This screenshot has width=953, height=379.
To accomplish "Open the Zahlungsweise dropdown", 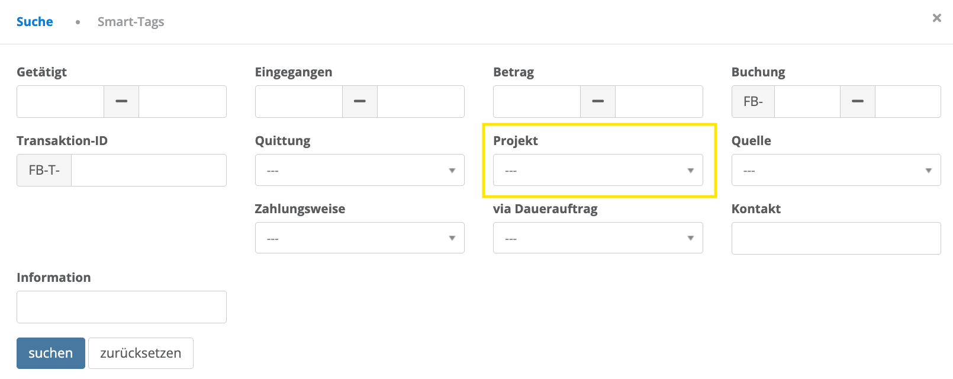I will [360, 238].
